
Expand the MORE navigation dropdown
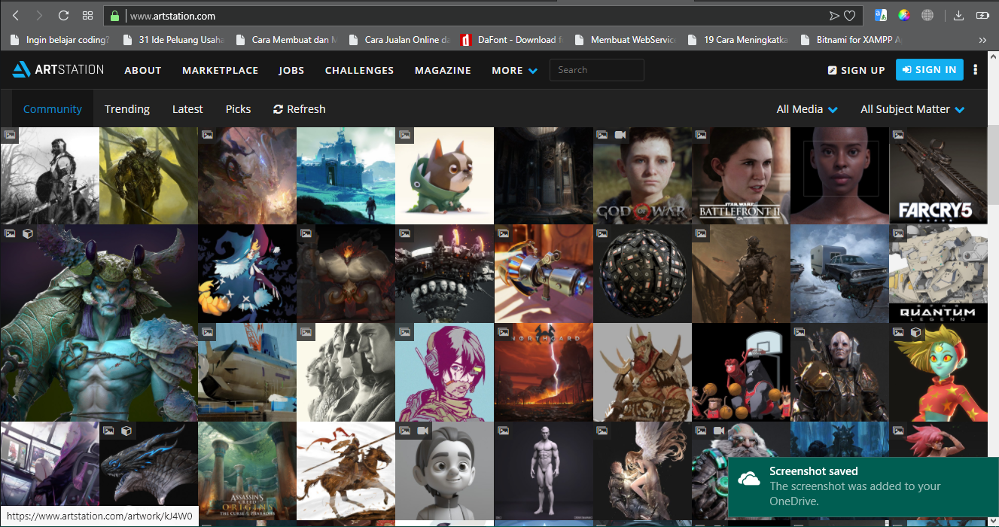[514, 70]
